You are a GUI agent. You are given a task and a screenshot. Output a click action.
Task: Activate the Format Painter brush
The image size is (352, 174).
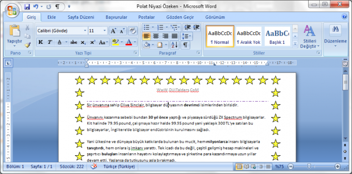tap(27, 45)
